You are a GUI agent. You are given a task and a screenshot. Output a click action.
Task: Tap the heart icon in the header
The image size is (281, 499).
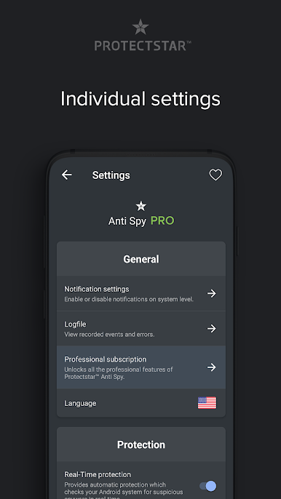(215, 175)
